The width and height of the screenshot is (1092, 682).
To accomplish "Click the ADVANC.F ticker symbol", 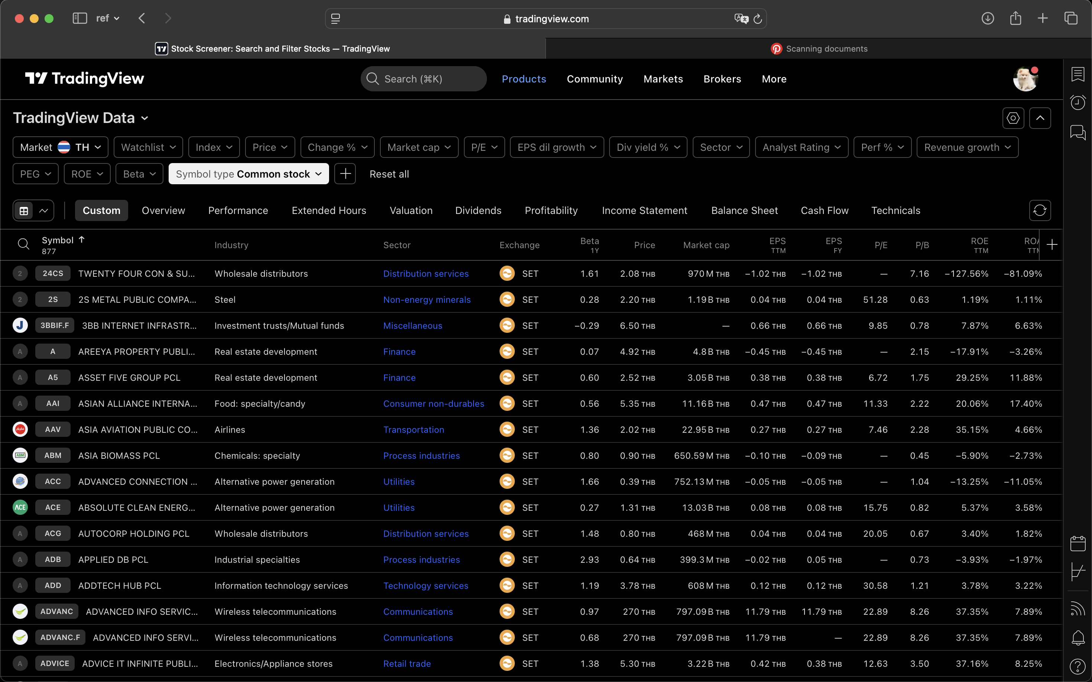I will [x=60, y=637].
